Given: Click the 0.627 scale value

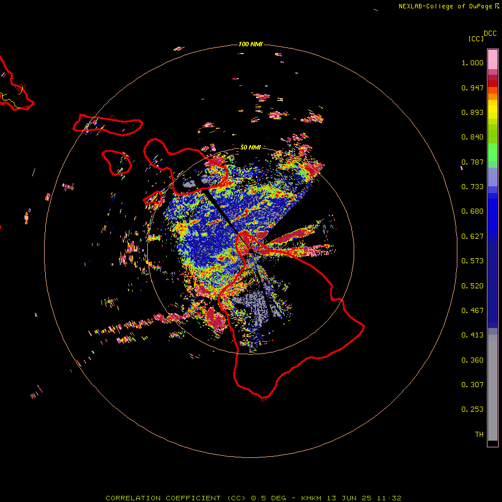Looking at the screenshot, I should click(x=472, y=236).
